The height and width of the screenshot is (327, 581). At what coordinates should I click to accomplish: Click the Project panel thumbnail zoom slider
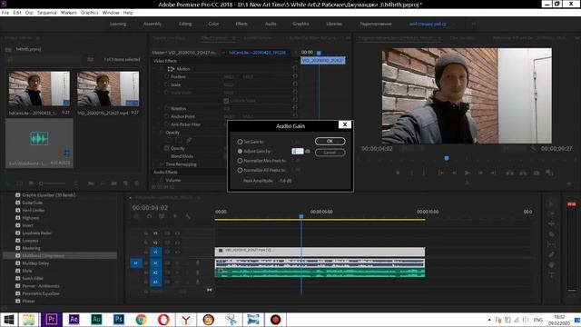click(x=52, y=183)
